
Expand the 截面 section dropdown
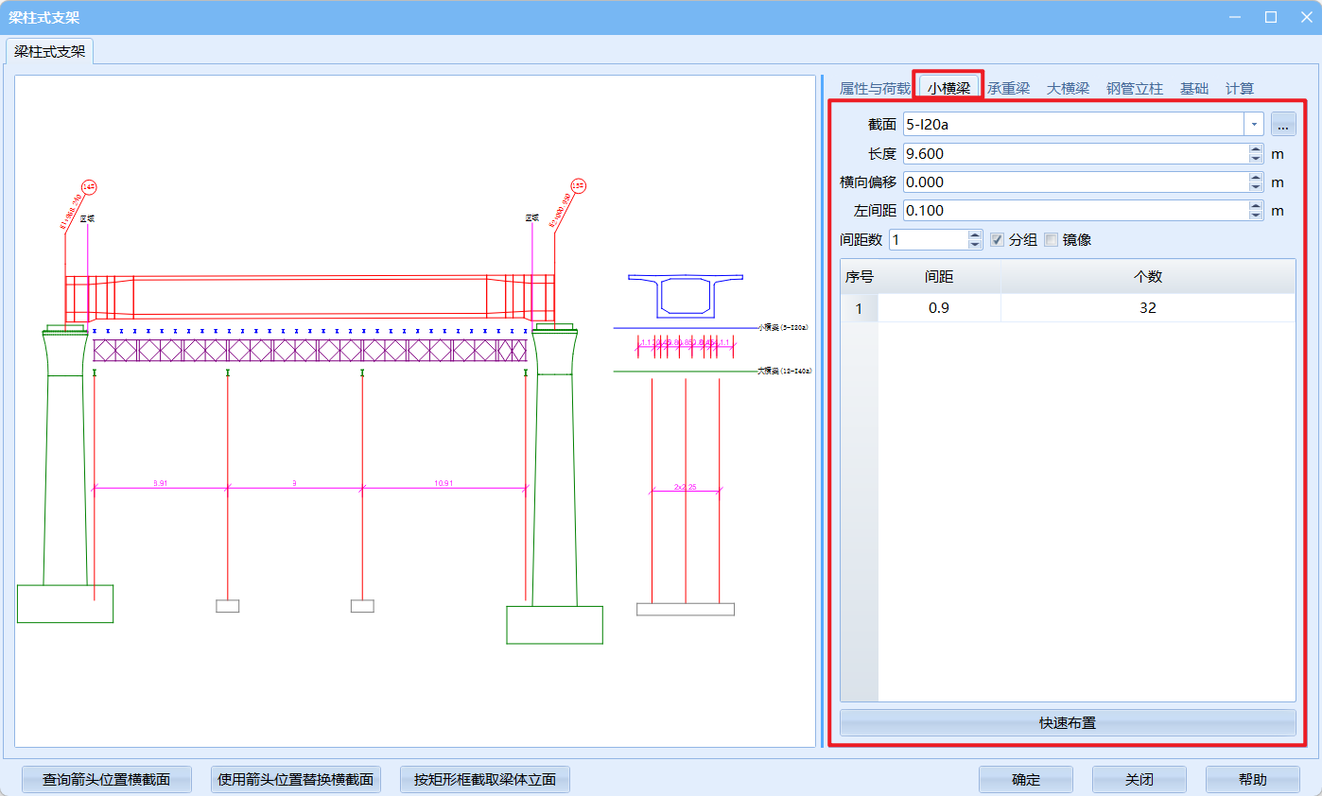click(1254, 124)
